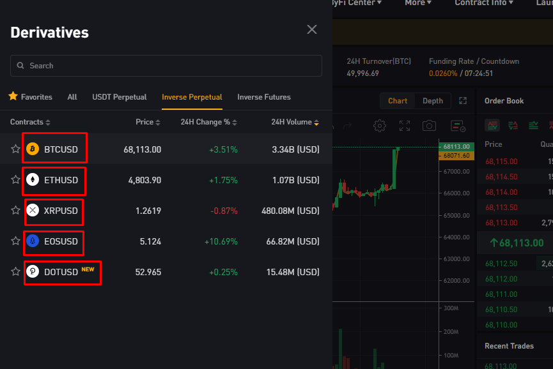Click the Ethereum coin icon
This screenshot has width=553, height=369.
33,180
